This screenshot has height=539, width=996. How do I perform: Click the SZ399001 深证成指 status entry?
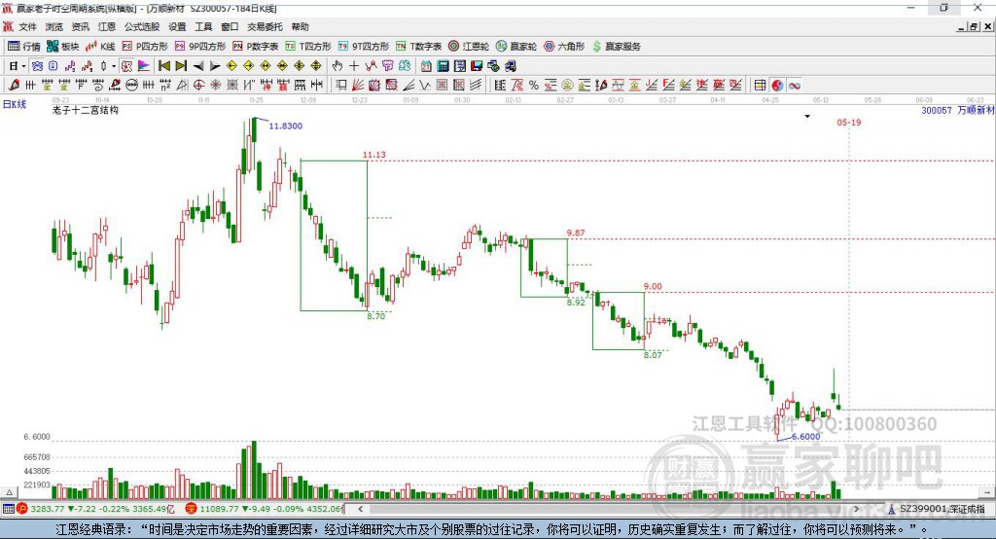[x=937, y=509]
